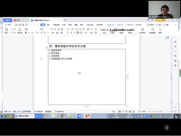Click the 分享 share button
Image resolution: width=181 pixels, height=136 pixels.
coord(166,25)
